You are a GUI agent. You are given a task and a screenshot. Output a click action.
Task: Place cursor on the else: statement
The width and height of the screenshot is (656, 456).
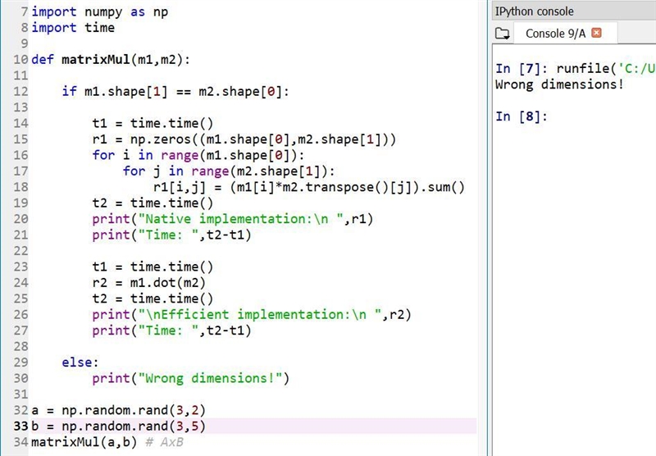click(80, 363)
